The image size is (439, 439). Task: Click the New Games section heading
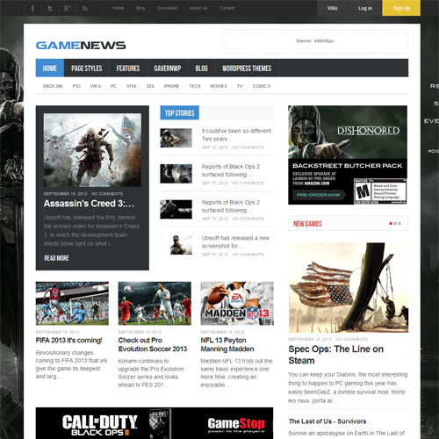[307, 224]
